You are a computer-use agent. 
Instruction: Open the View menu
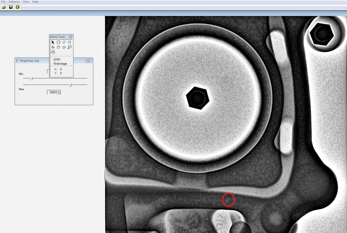pos(26,2)
